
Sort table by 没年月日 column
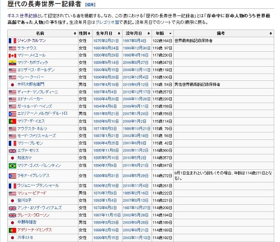[149, 33]
